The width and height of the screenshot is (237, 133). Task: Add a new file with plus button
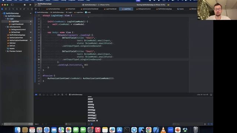click(x=2, y=124)
